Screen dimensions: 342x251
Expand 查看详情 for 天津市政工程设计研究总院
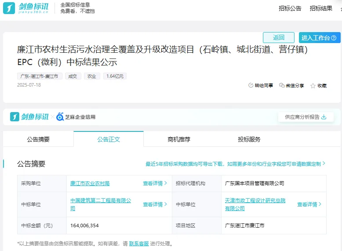[309, 204]
